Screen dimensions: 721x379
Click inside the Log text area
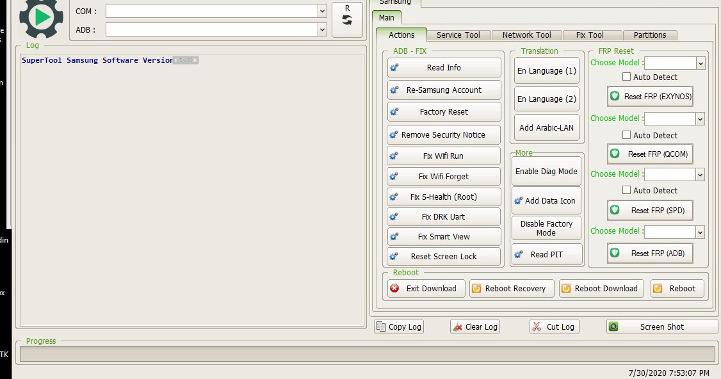pos(192,190)
